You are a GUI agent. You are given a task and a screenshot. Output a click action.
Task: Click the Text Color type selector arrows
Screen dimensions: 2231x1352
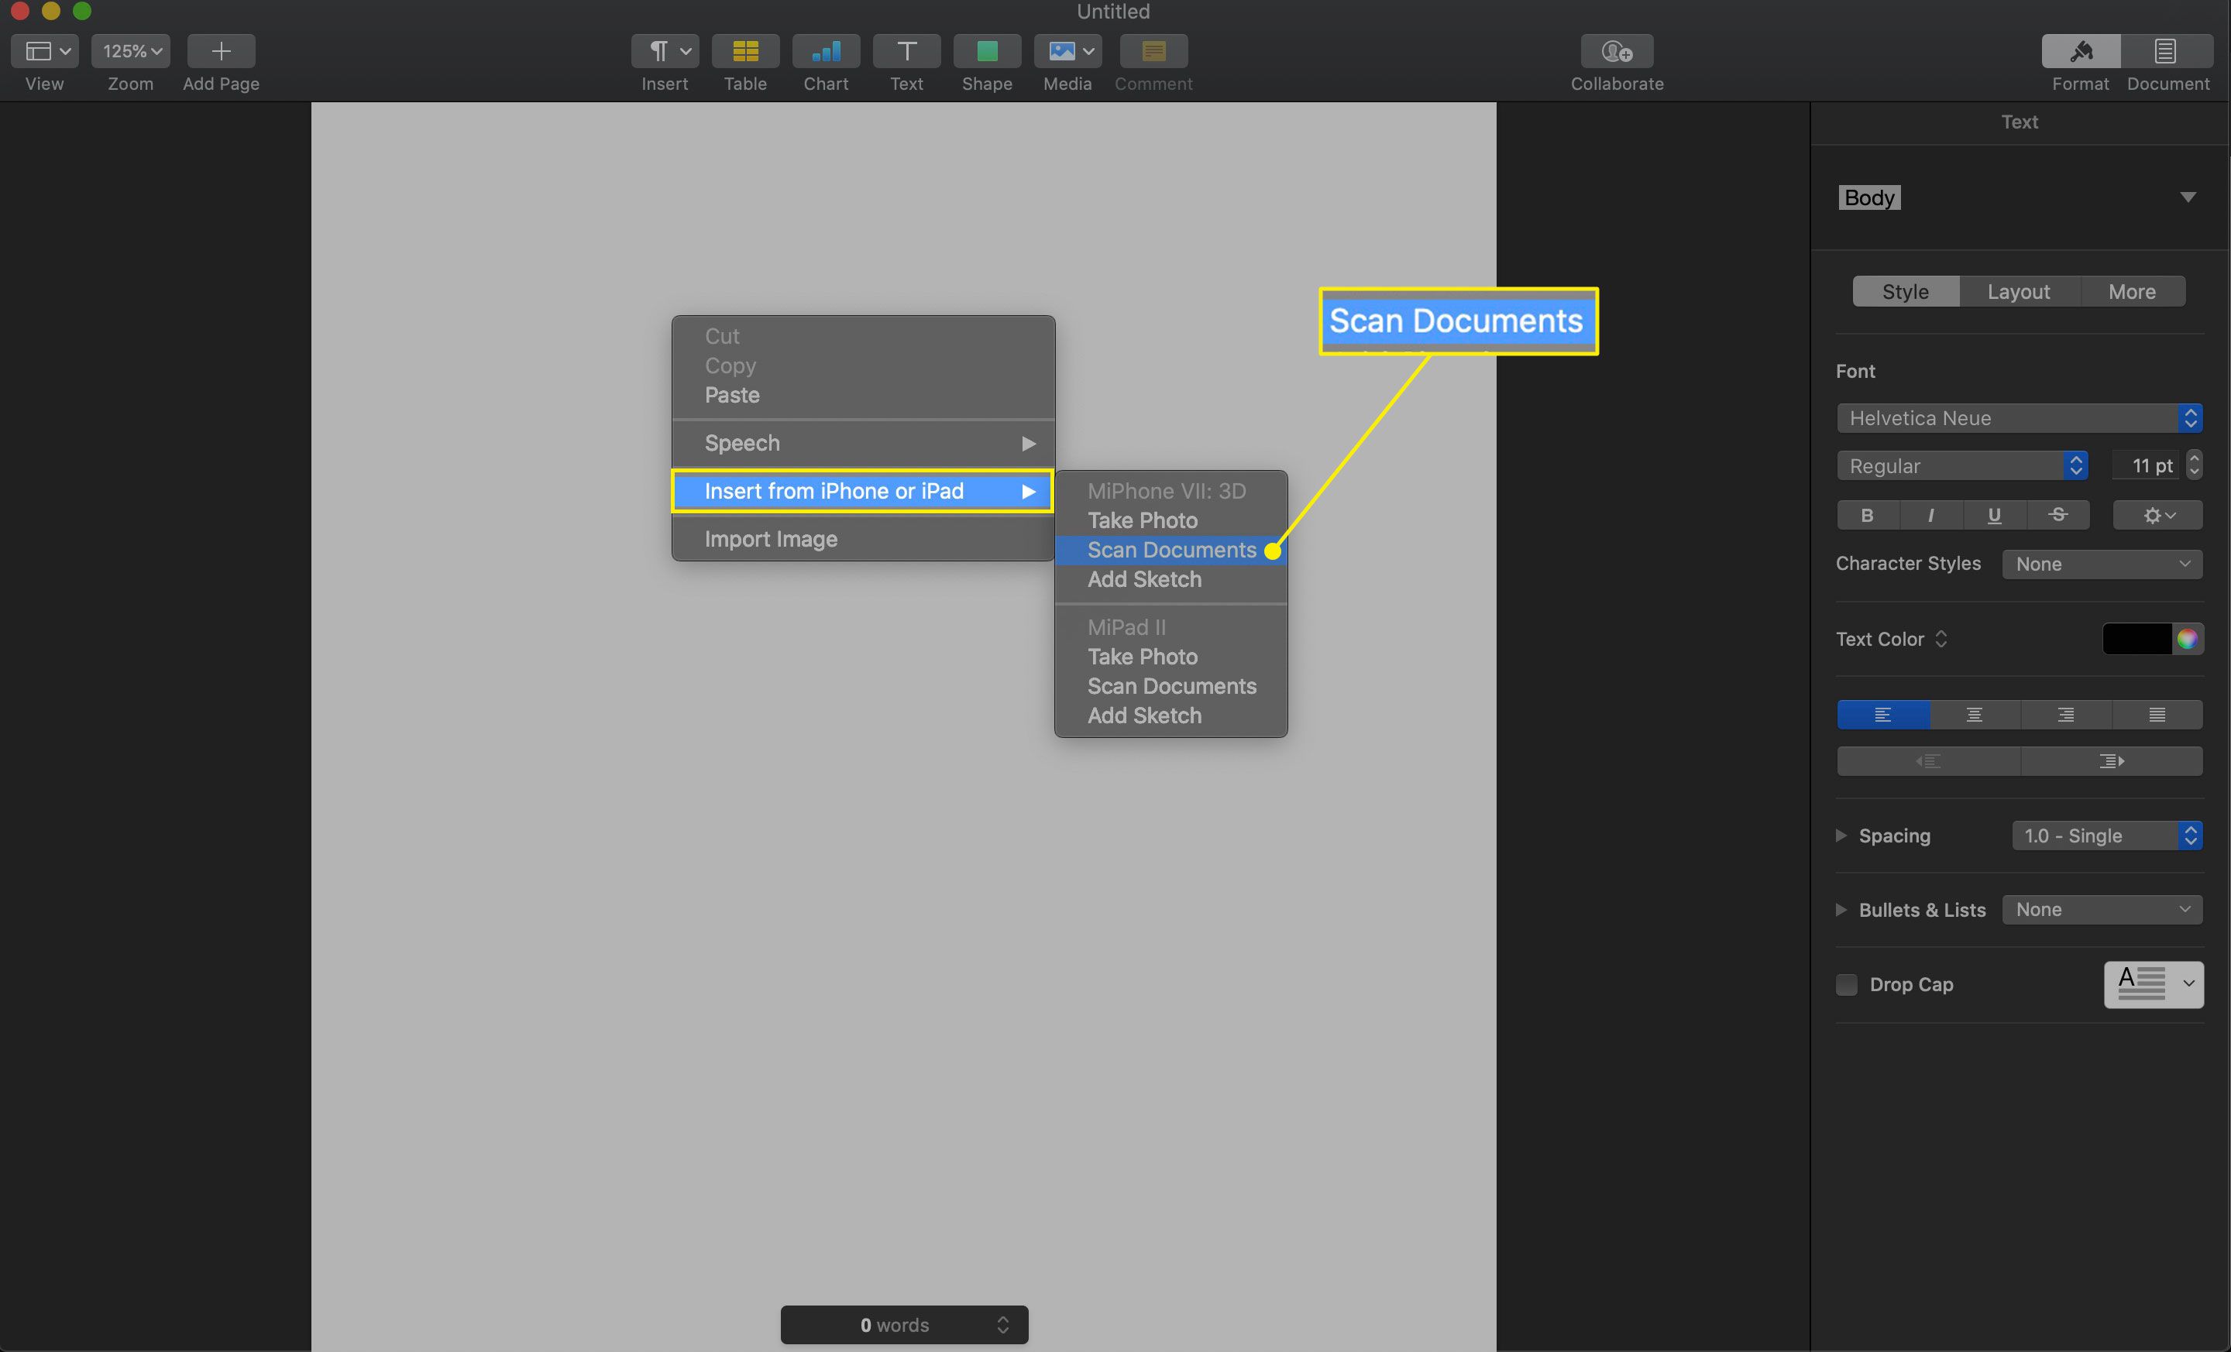[x=1941, y=639]
